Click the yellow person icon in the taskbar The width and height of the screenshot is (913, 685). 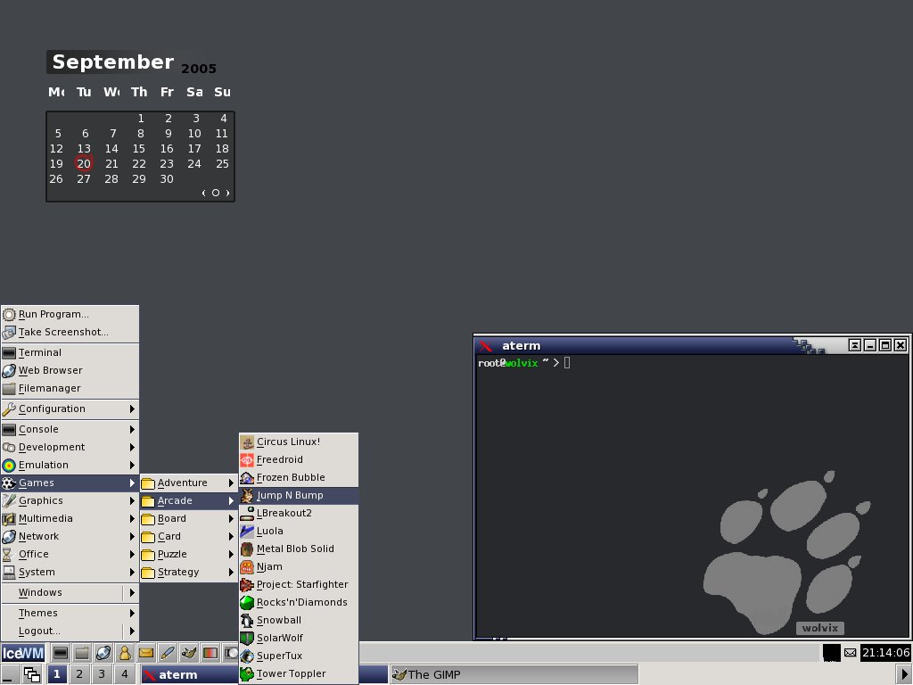click(125, 653)
